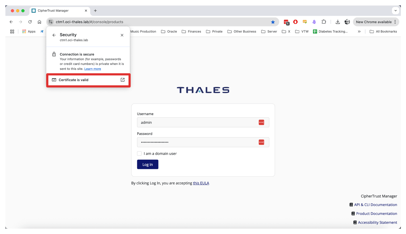The width and height of the screenshot is (406, 234).
Task: Click New Chrome available update button
Action: [374, 22]
